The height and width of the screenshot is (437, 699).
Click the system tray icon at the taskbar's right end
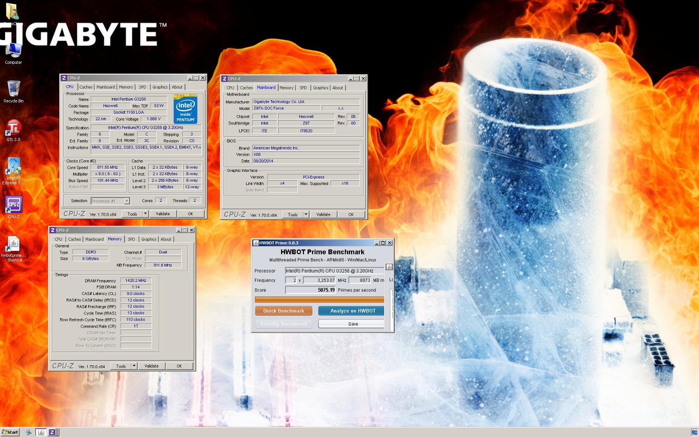[694, 432]
